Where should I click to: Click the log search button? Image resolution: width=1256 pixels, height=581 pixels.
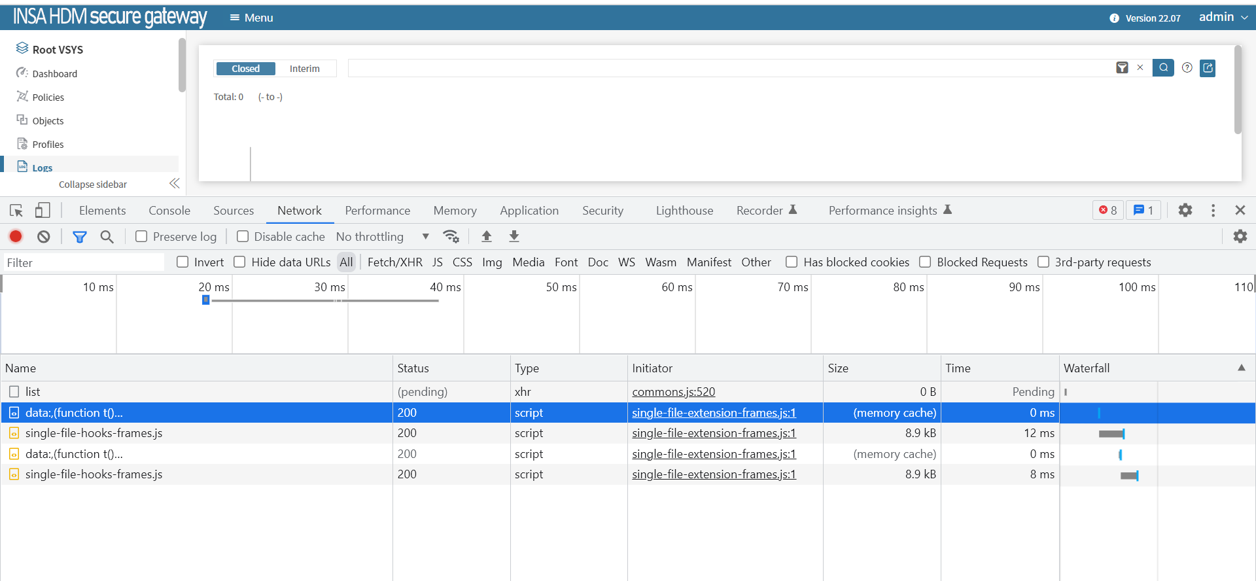point(1163,68)
